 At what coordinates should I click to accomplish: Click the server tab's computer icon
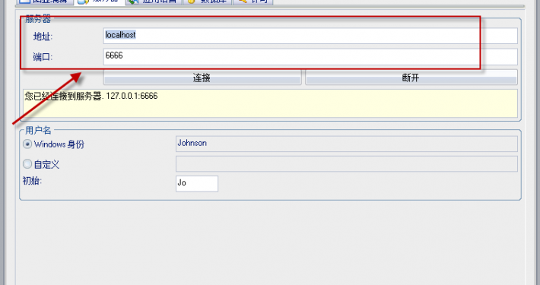83,2
